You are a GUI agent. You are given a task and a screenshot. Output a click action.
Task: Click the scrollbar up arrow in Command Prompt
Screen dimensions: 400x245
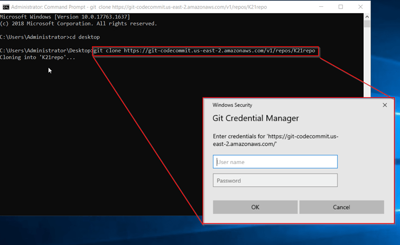pos(367,17)
